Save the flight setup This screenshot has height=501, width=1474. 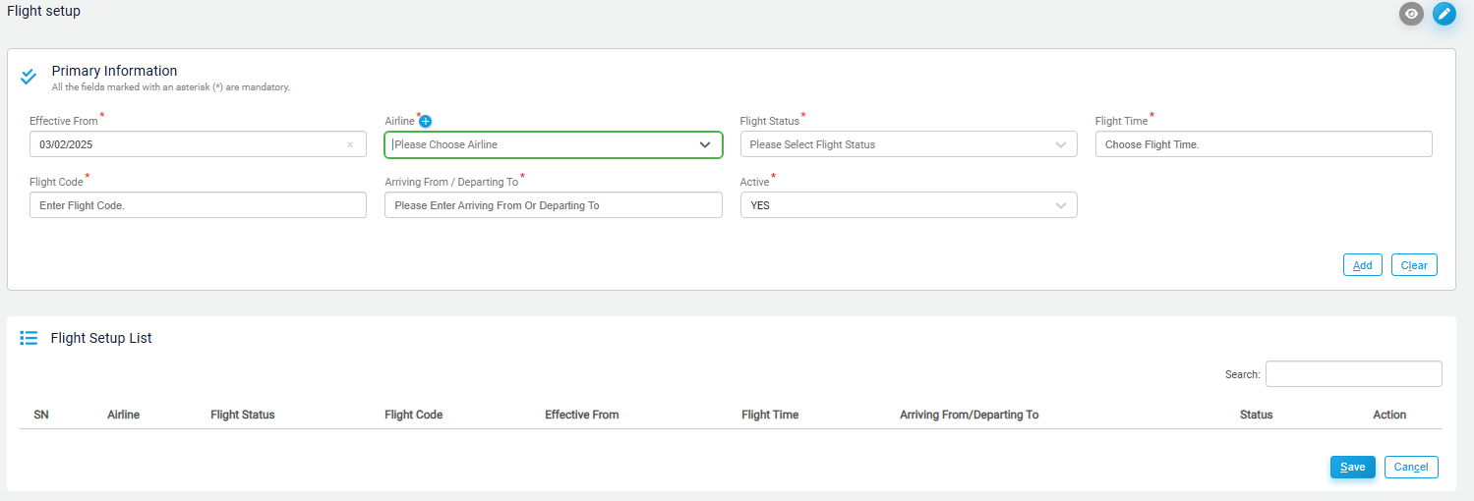[1353, 467]
